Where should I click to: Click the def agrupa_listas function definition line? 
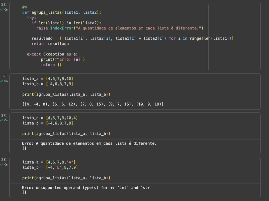point(63,12)
